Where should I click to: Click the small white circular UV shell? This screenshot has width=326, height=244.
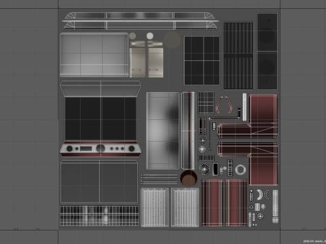(150, 36)
